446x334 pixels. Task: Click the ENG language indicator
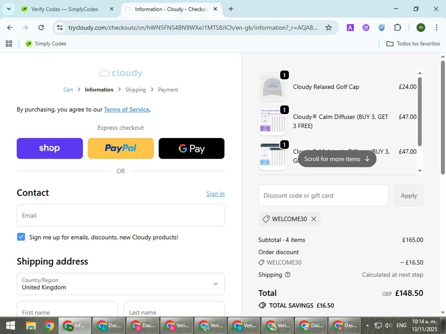[401, 326]
